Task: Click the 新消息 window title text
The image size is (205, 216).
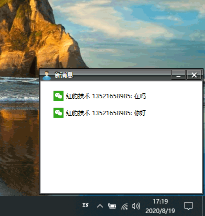Action: point(64,75)
